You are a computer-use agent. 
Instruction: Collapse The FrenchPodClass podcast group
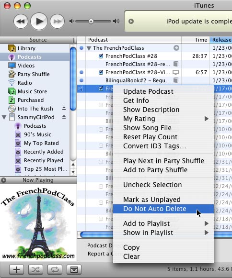(89, 48)
